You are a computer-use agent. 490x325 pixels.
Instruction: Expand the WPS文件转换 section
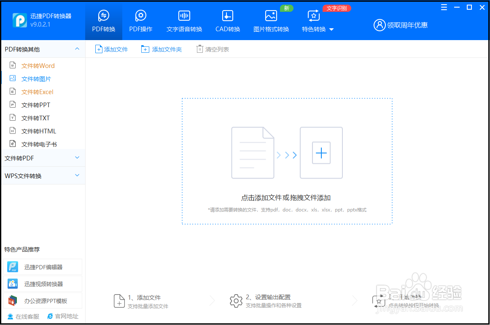coord(77,176)
